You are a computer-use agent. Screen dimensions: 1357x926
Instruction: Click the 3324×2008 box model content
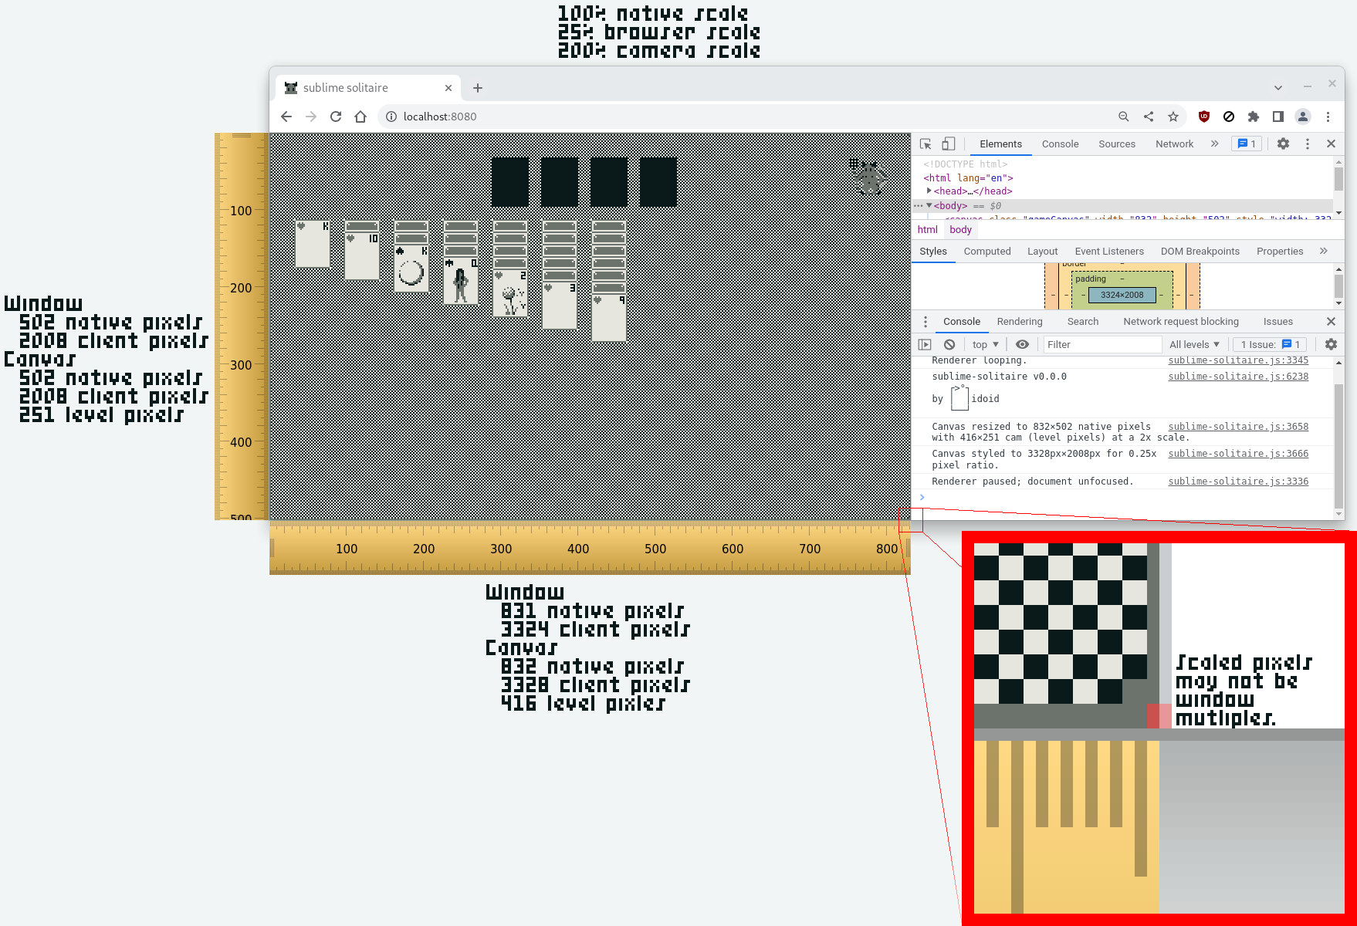pyautogui.click(x=1122, y=295)
